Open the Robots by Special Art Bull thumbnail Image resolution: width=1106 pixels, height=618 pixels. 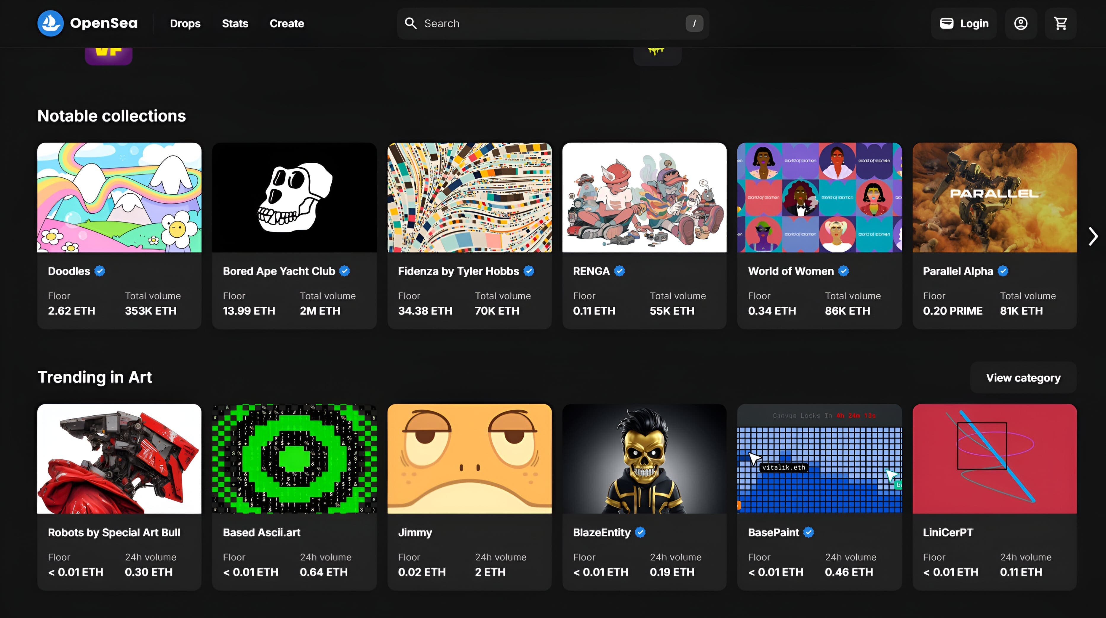pyautogui.click(x=119, y=459)
